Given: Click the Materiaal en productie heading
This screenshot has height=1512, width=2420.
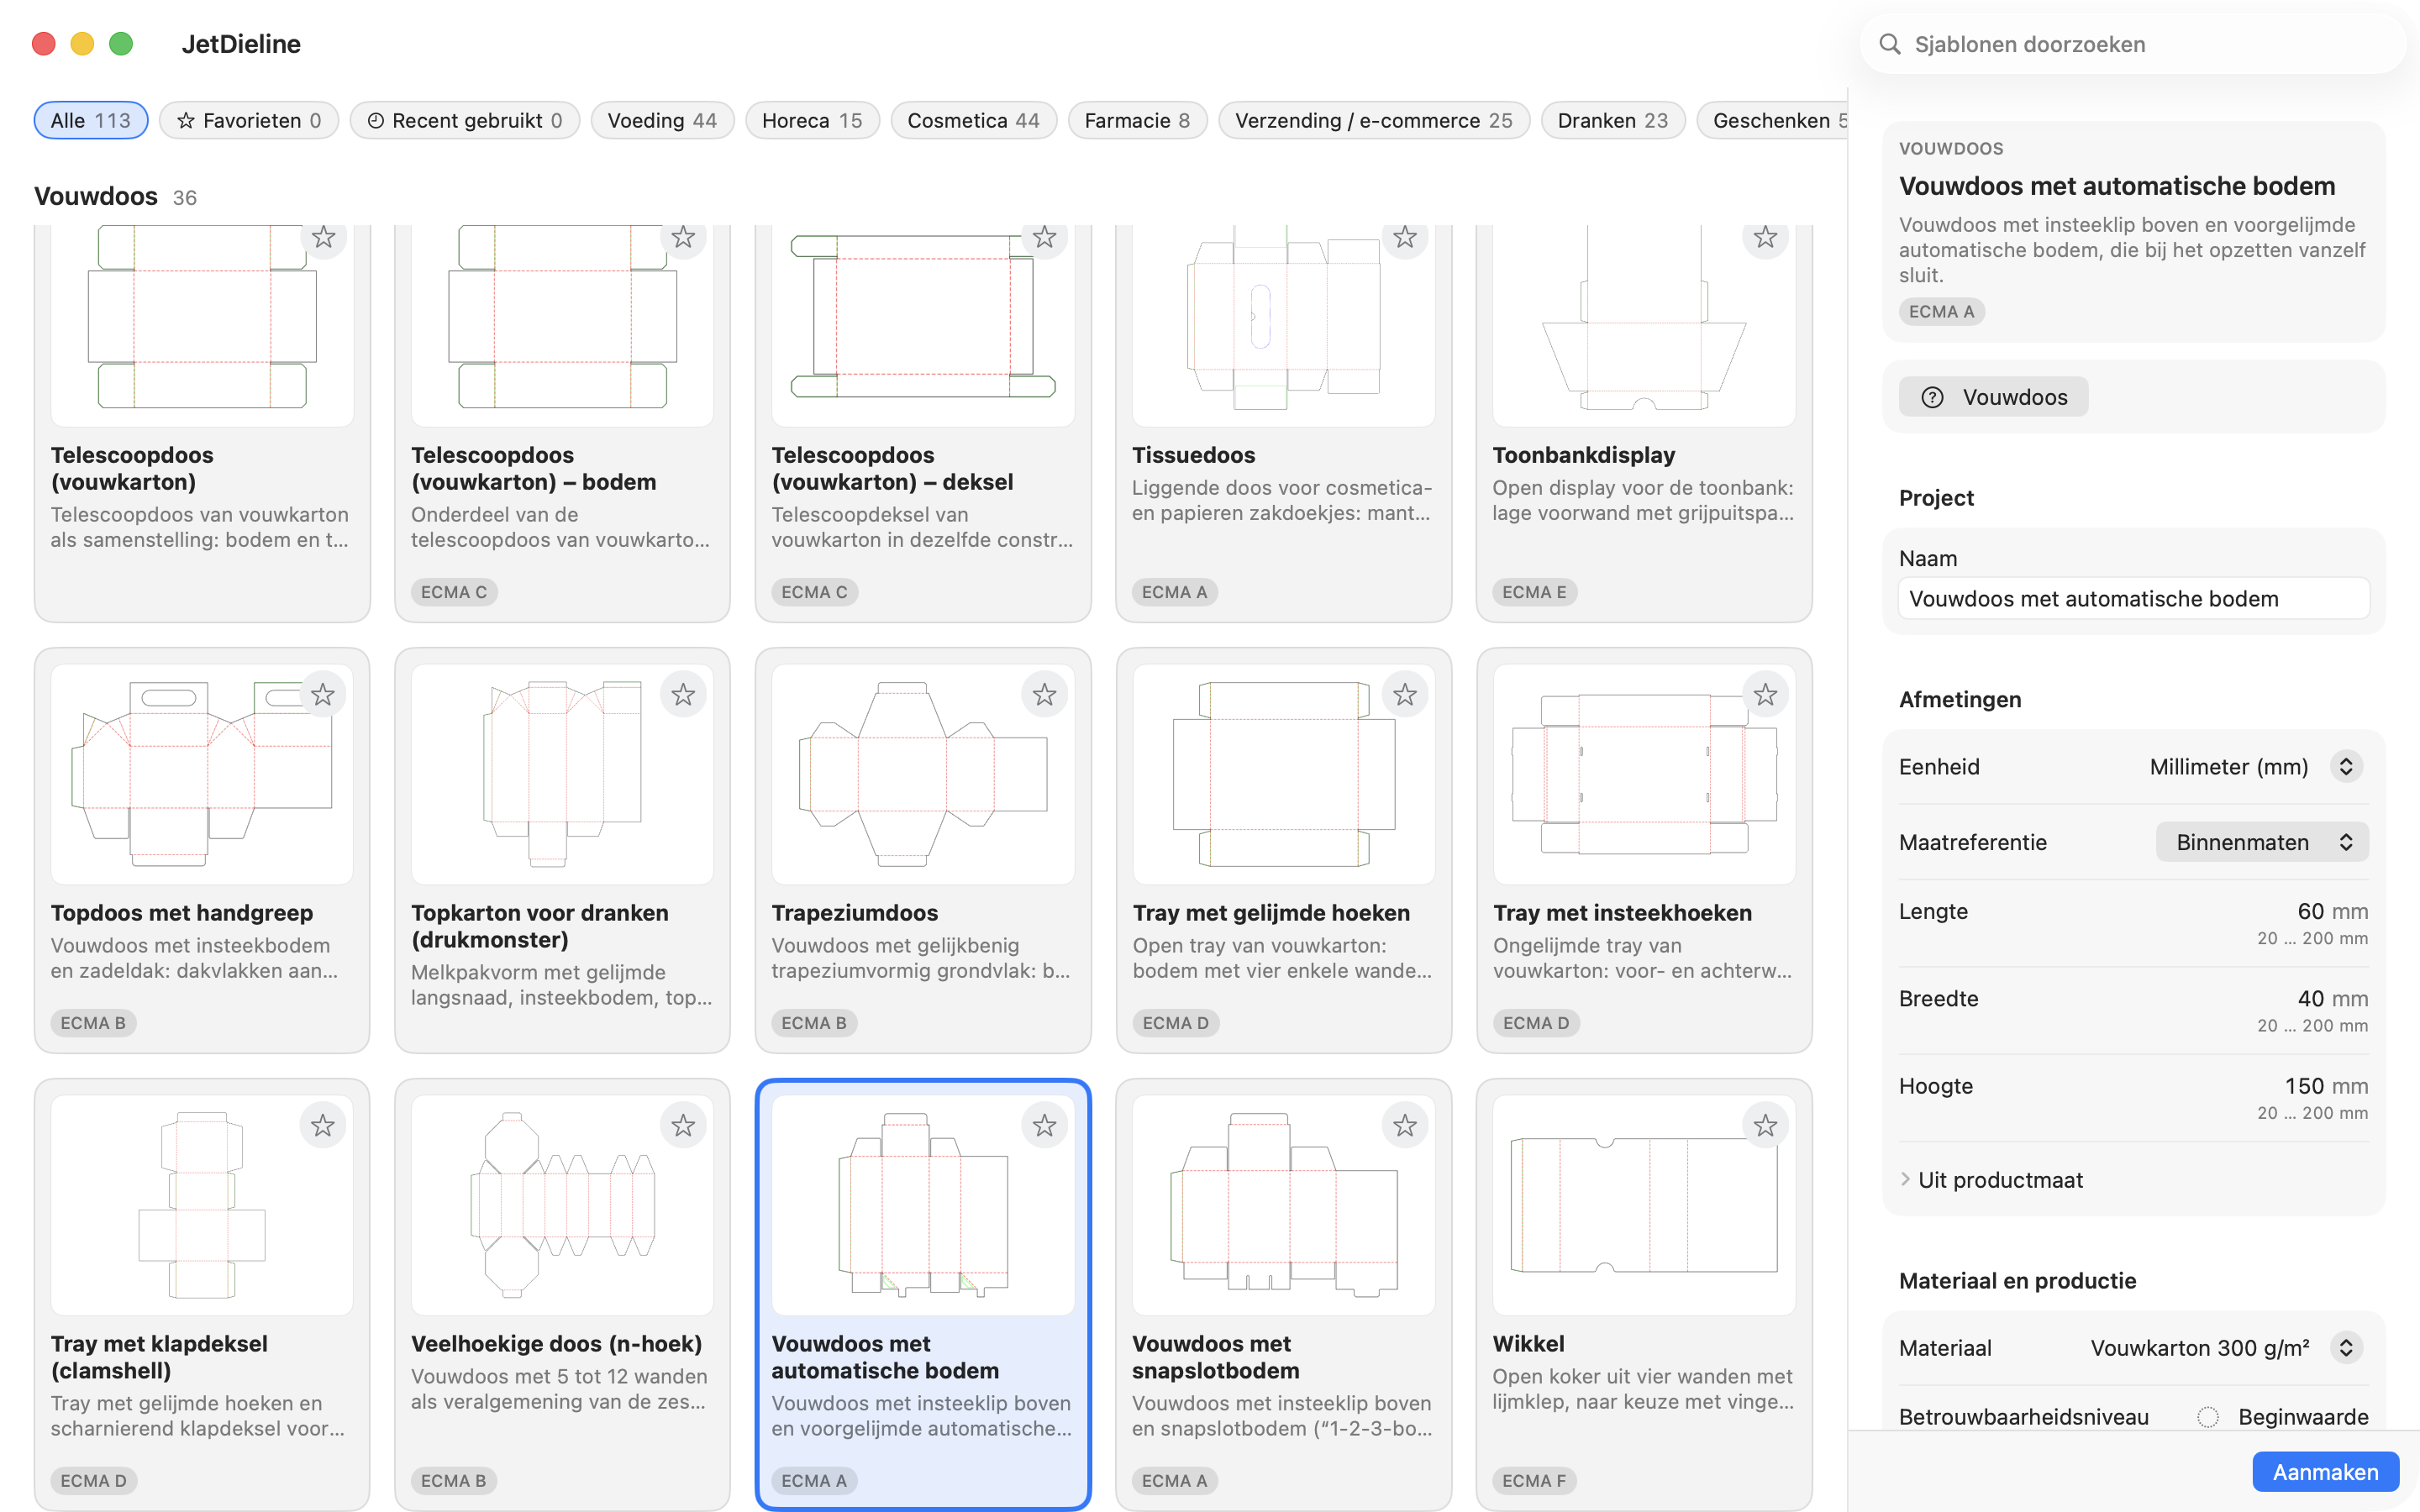Looking at the screenshot, I should [2017, 1281].
